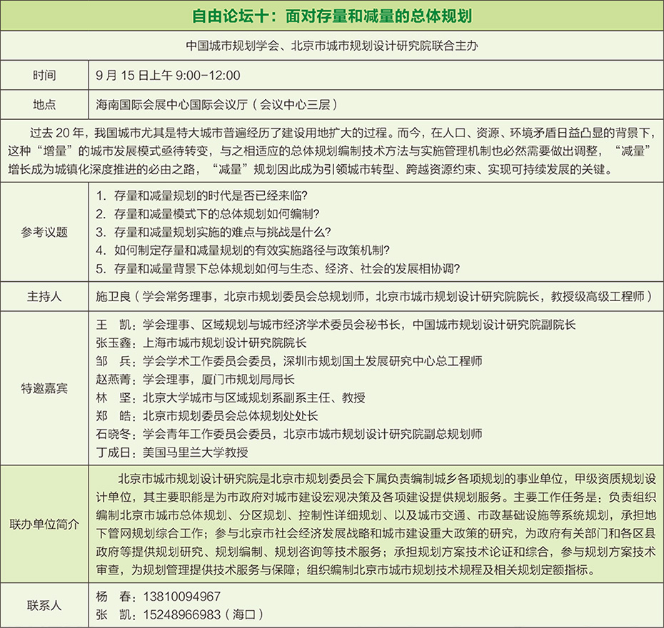This screenshot has height=628, width=664.
Task: Select the "特邀嘉宾" label cell
Action: [44, 388]
